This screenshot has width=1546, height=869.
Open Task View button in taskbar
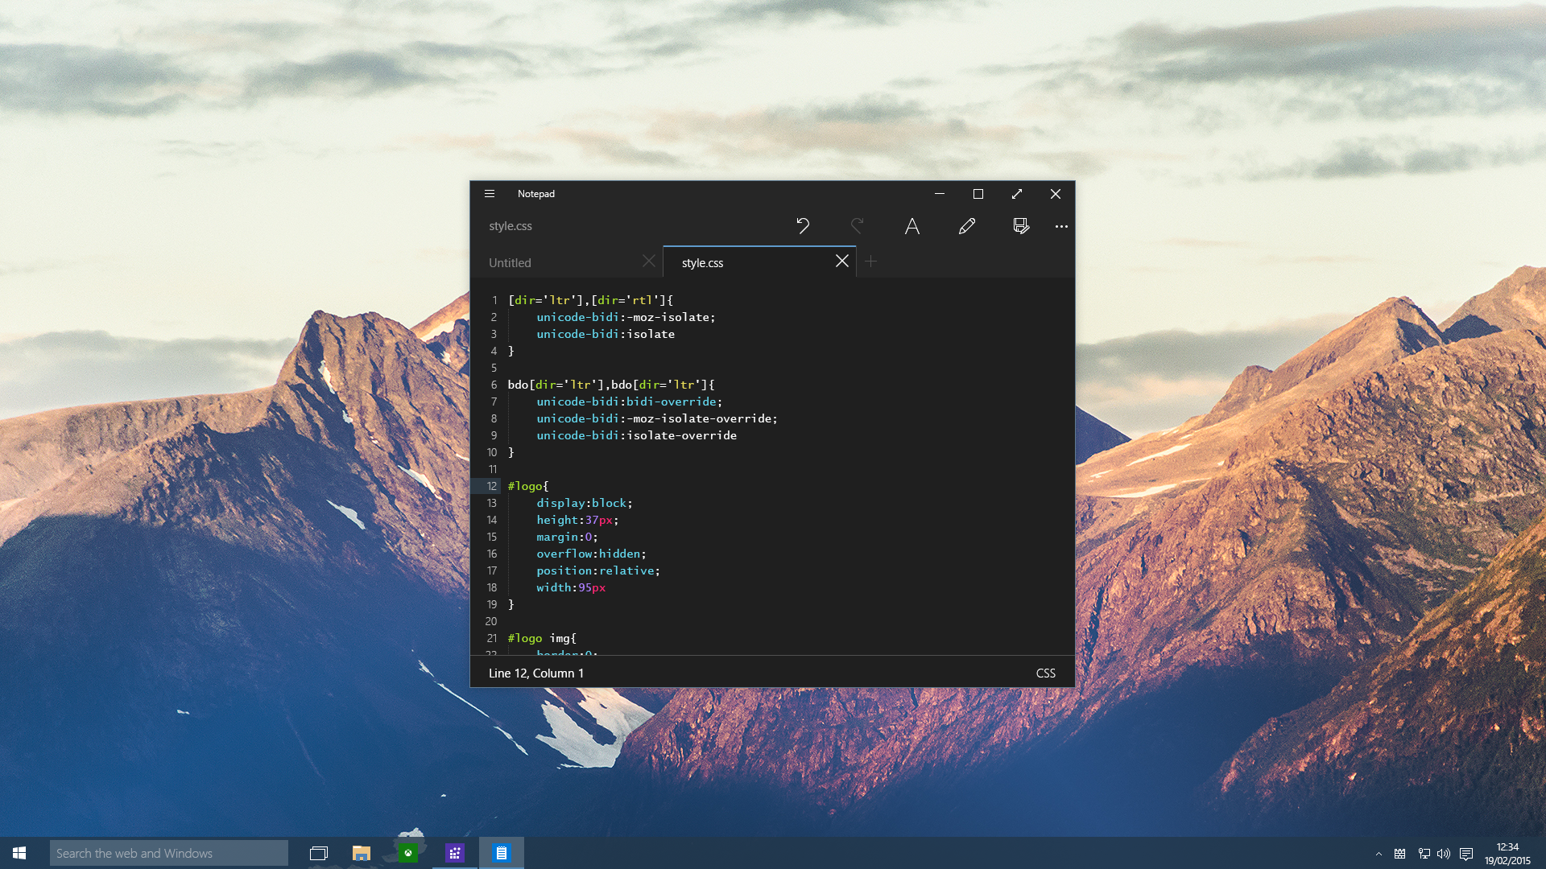[317, 853]
